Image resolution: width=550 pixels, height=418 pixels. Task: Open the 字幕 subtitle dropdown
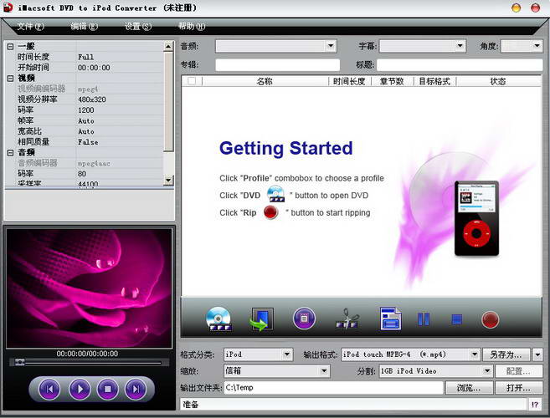[460, 46]
